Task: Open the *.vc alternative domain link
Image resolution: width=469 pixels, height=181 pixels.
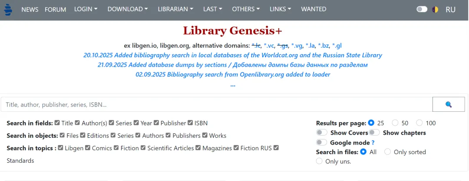Action: [x=269, y=45]
